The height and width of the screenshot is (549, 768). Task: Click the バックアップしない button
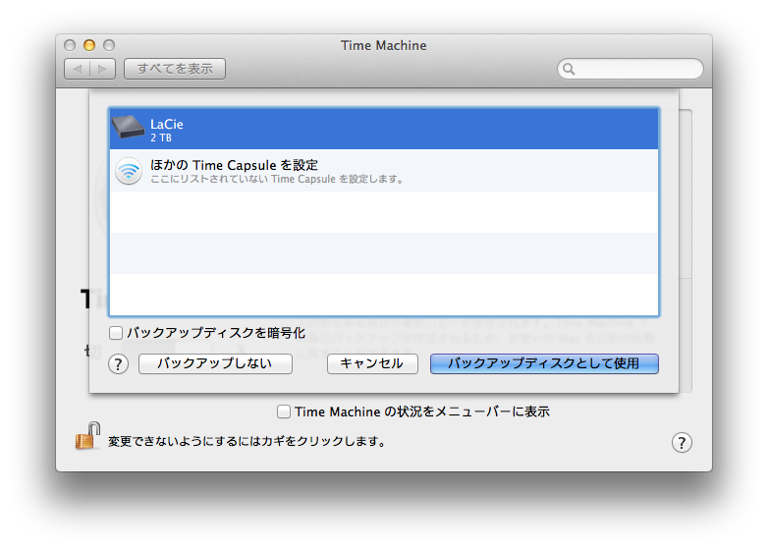pos(215,364)
